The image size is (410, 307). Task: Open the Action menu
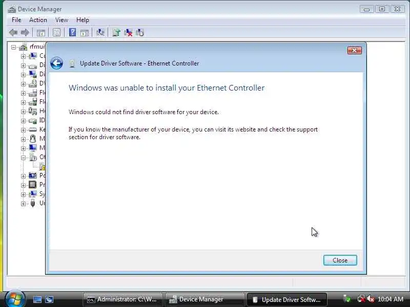pos(38,20)
